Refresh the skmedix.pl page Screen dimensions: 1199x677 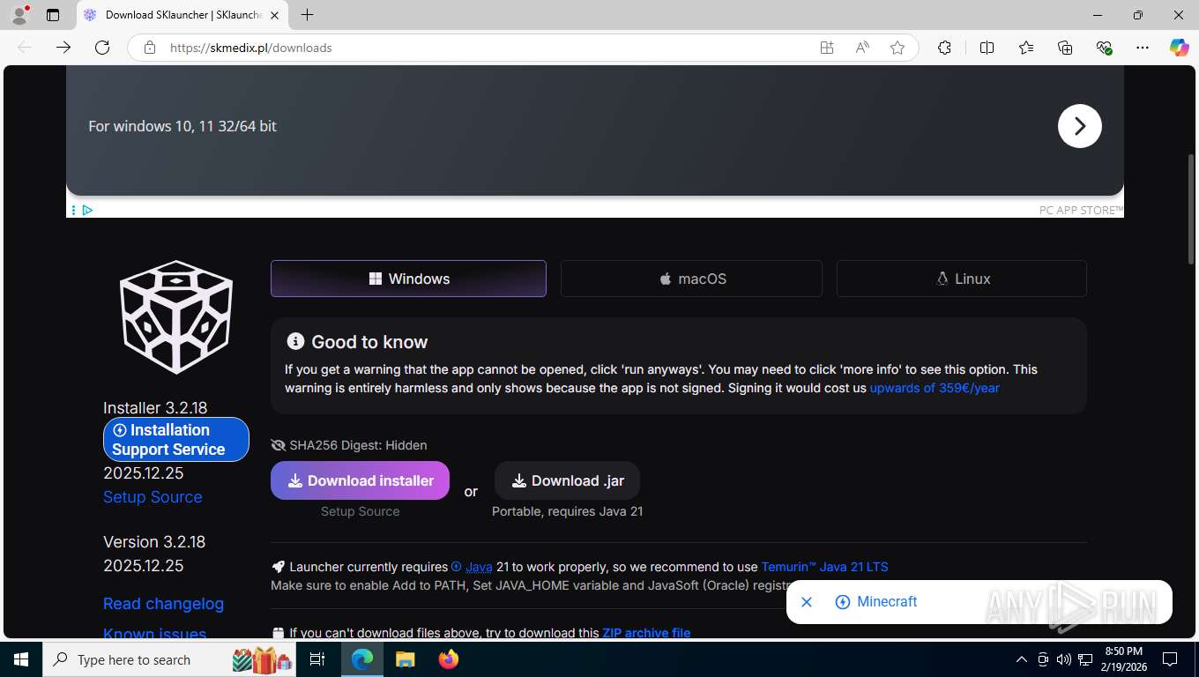[102, 48]
